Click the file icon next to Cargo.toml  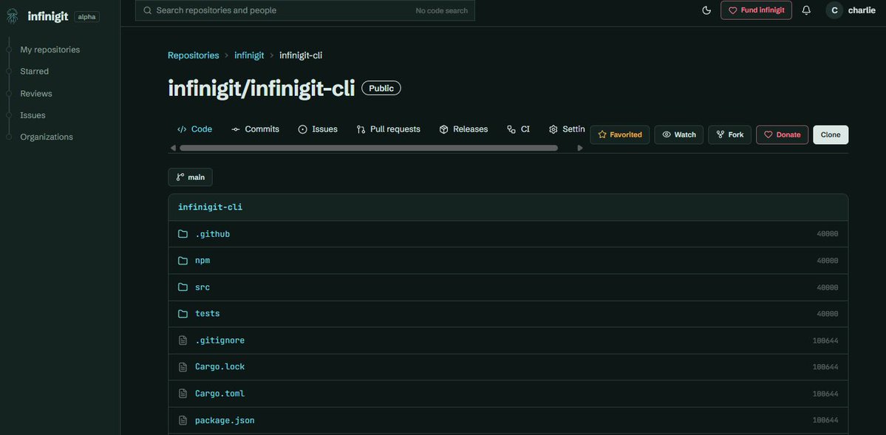[183, 394]
